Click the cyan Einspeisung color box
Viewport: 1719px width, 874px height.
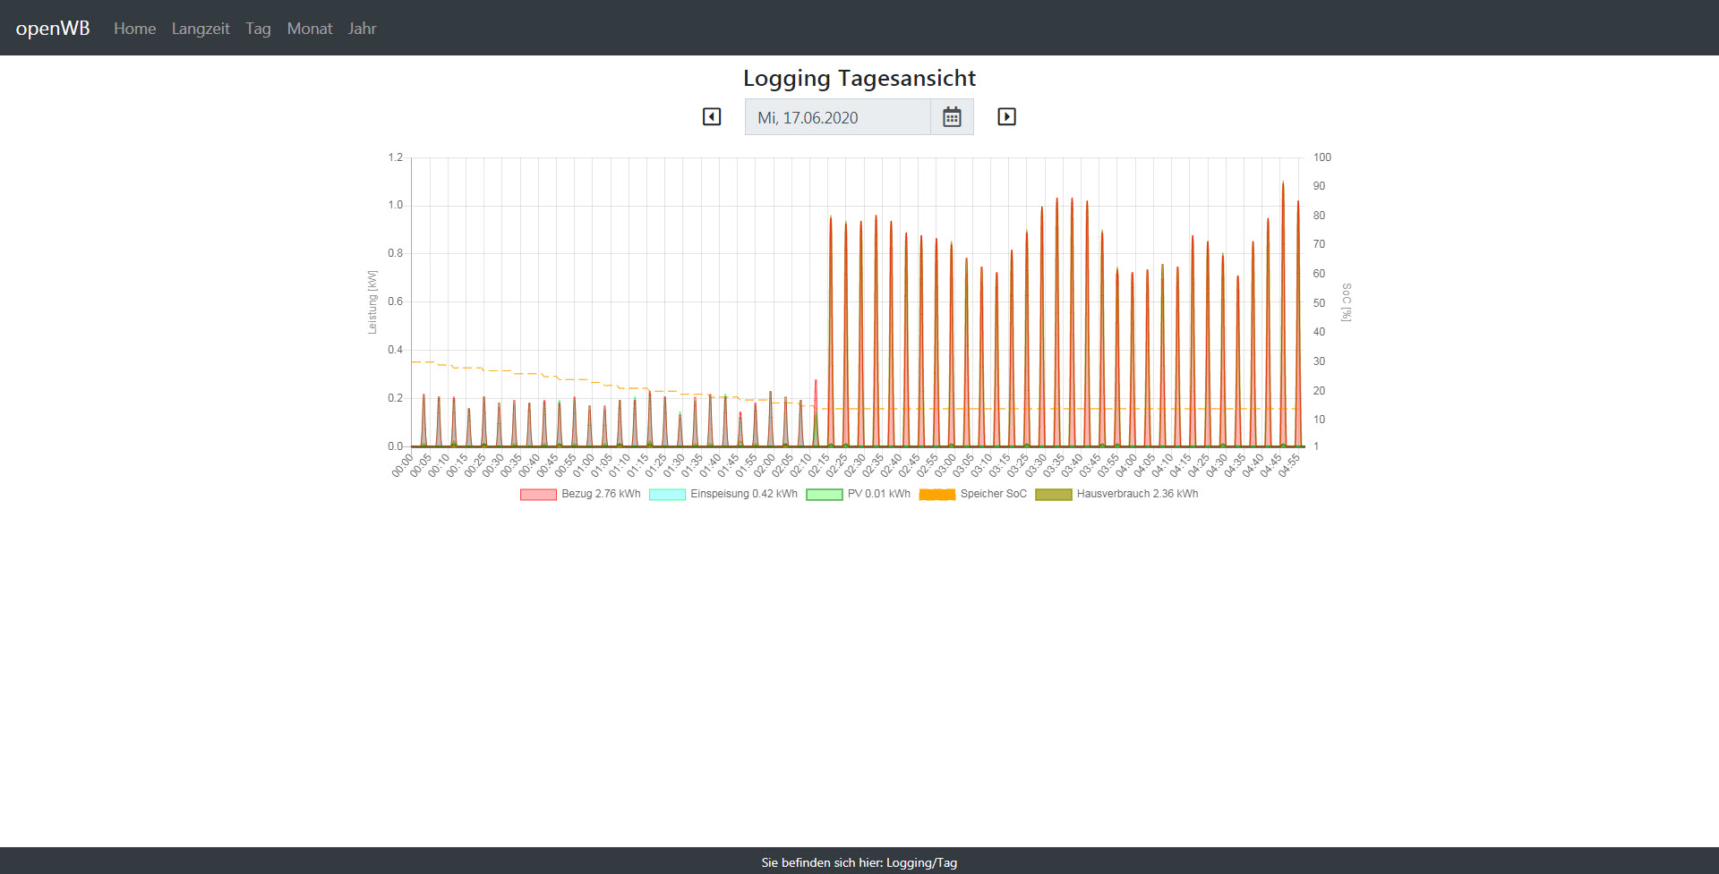pyautogui.click(x=667, y=495)
